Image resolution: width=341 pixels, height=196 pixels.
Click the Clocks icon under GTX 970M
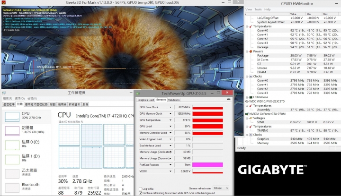(251, 135)
